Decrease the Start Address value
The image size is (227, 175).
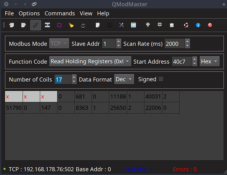[x=194, y=64]
